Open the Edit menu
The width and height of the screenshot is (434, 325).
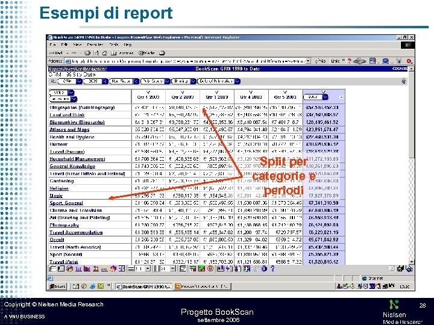64,45
